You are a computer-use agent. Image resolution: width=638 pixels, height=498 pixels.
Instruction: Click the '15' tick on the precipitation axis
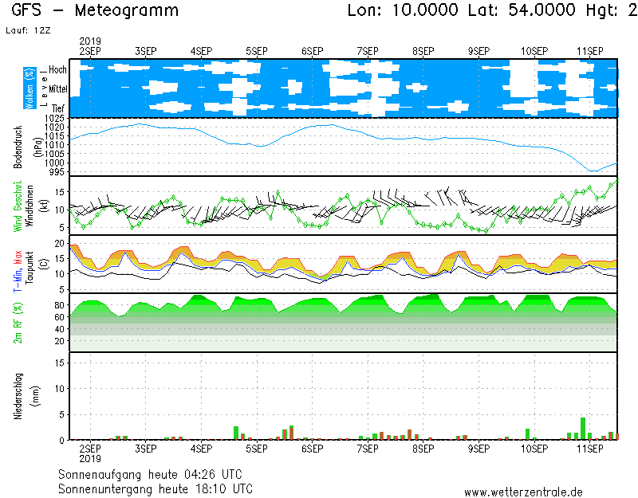click(59, 363)
